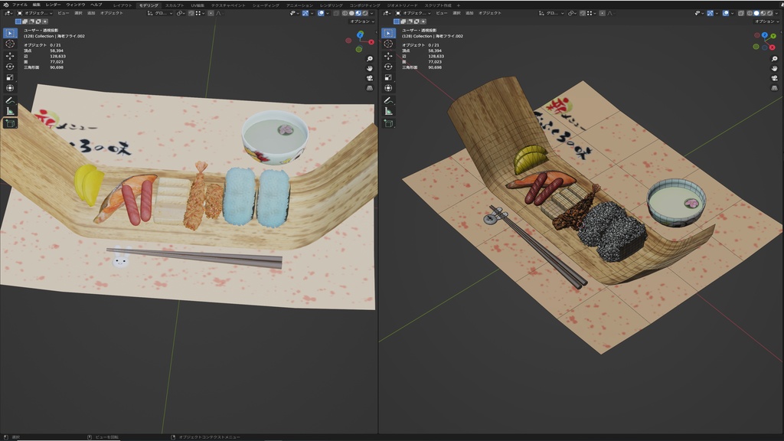
Task: Open オプション dropdown in right viewport
Action: 766,21
